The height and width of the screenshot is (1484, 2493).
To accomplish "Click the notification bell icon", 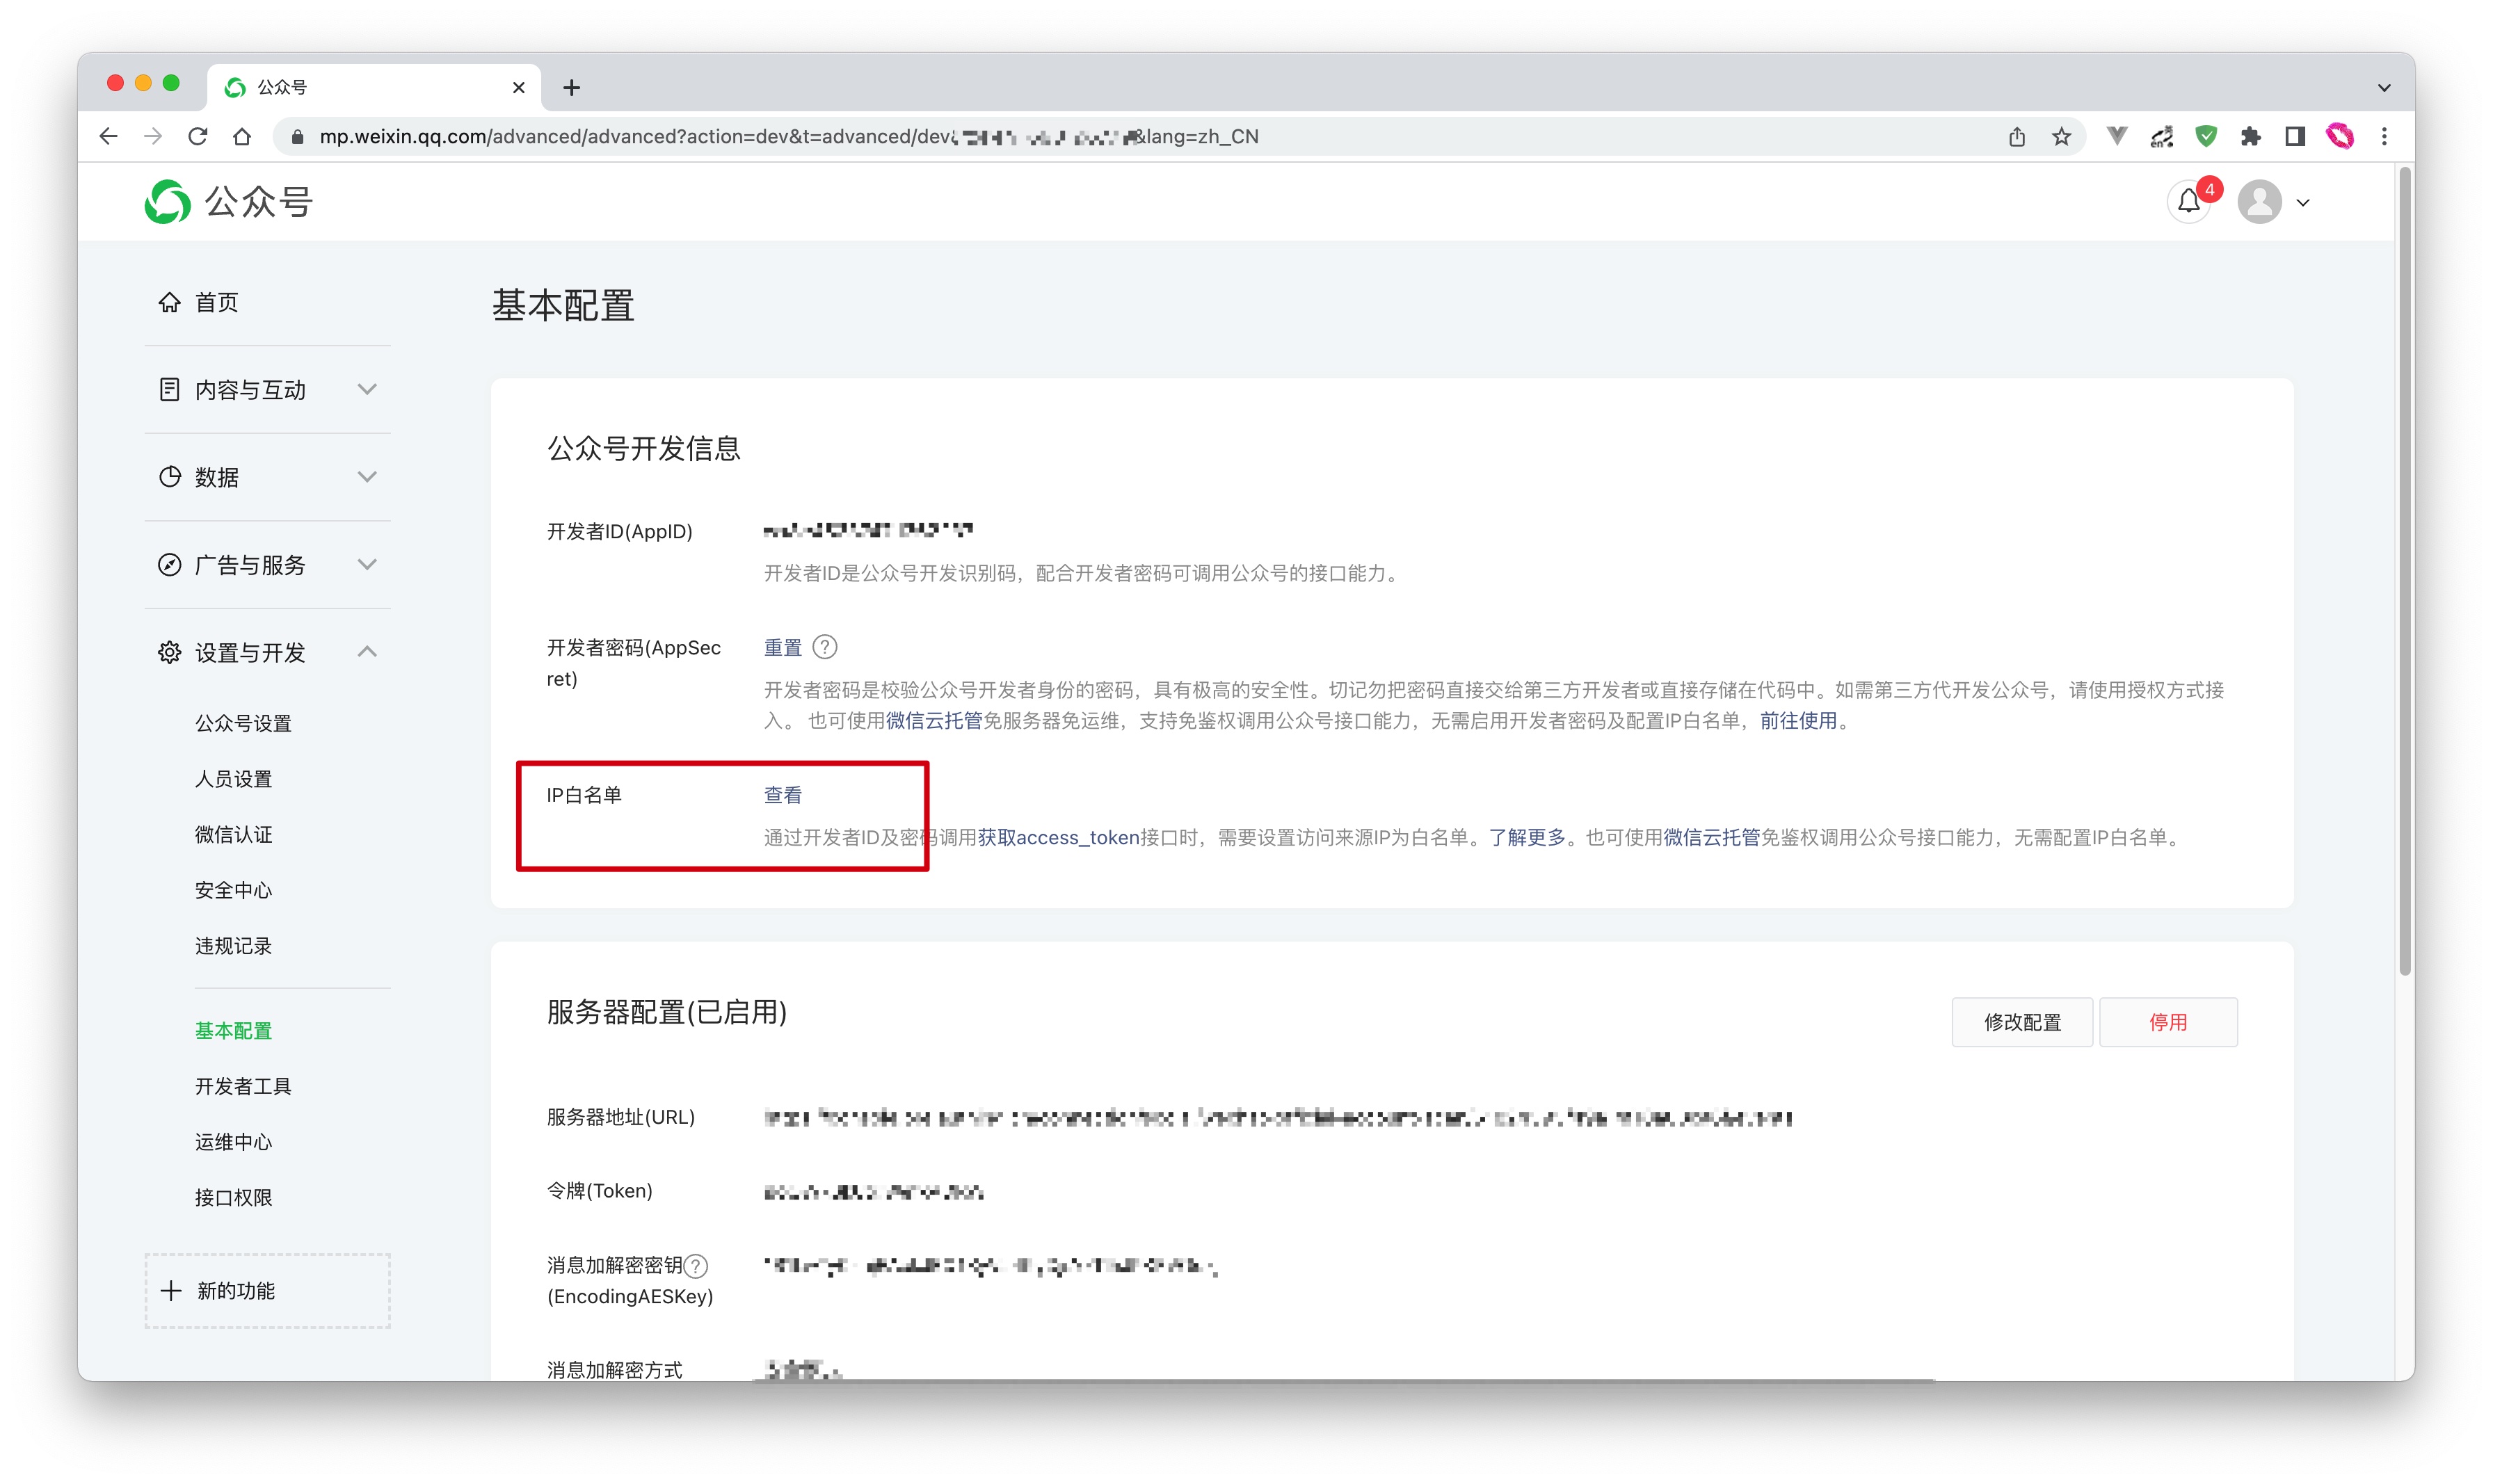I will (2188, 202).
